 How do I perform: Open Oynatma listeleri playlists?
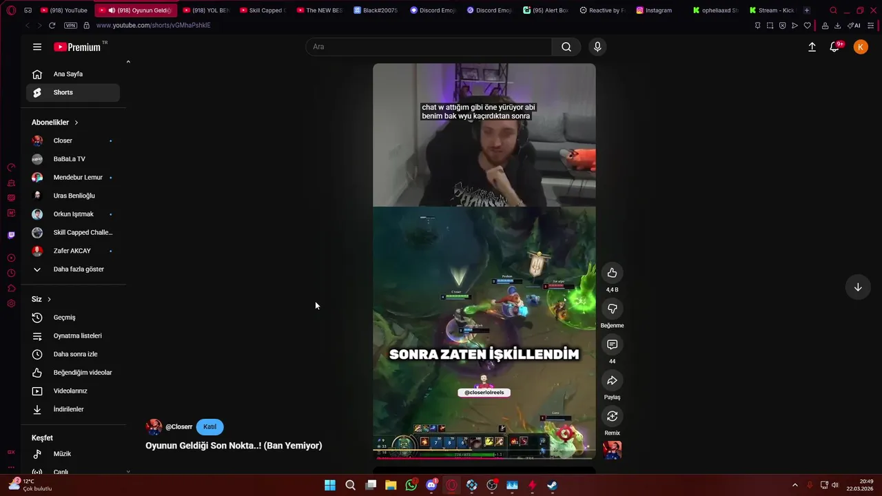coord(73,336)
